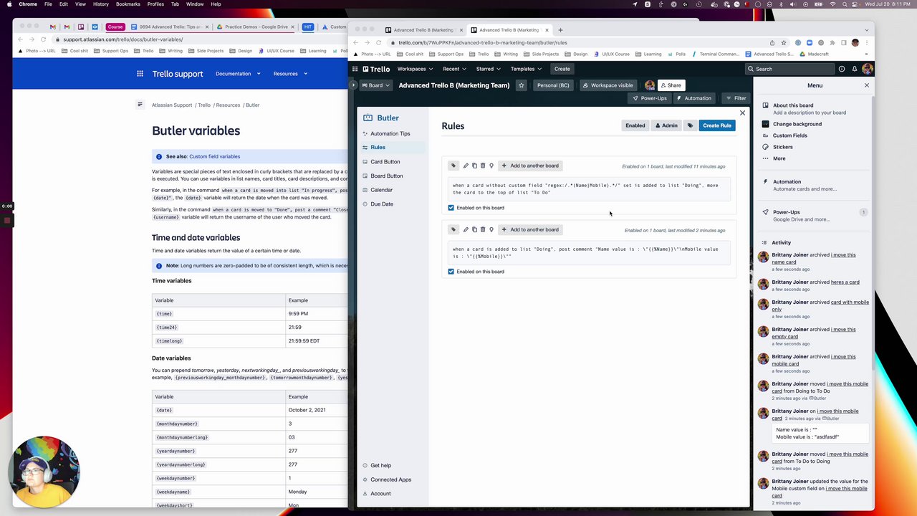The height and width of the screenshot is (516, 917).
Task: Star the Advanced Trello B board
Action: 521,85
